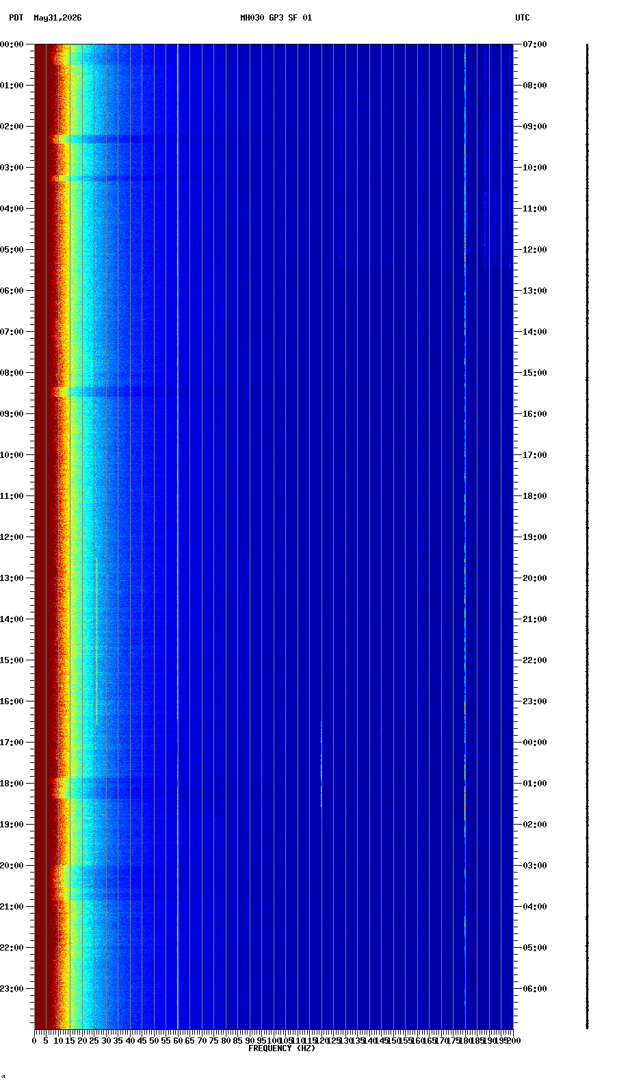Viewport: 617px width, 1084px height.
Task: Click PDT axis time label 00:00
Action: pos(12,44)
